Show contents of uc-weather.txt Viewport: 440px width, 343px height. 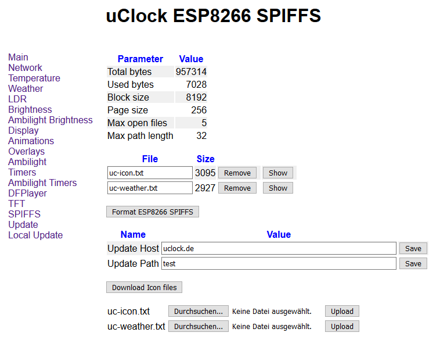click(x=278, y=188)
